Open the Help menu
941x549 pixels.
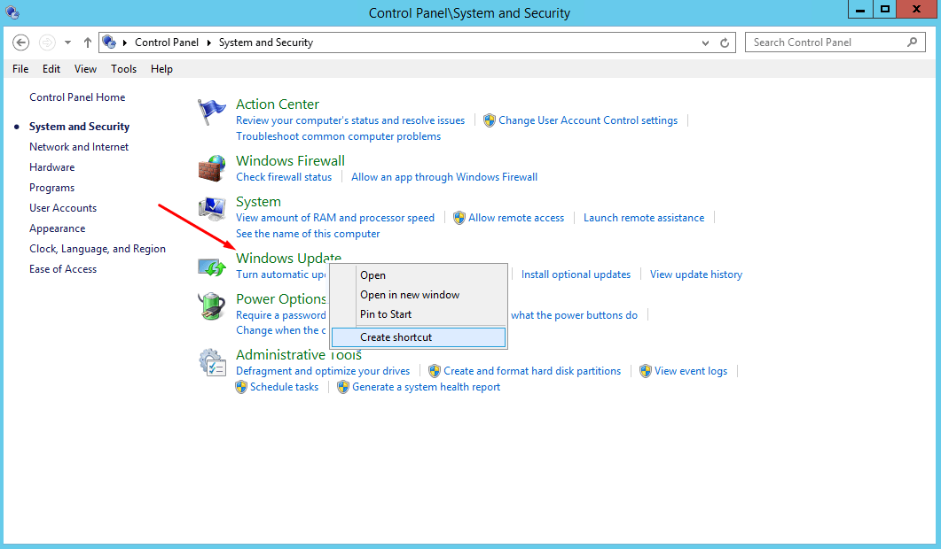point(161,69)
